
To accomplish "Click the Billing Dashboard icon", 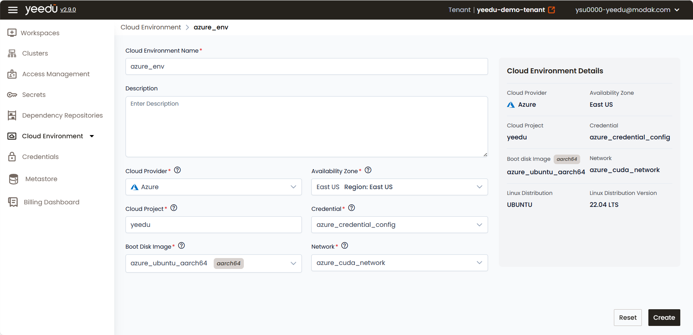I will point(13,202).
